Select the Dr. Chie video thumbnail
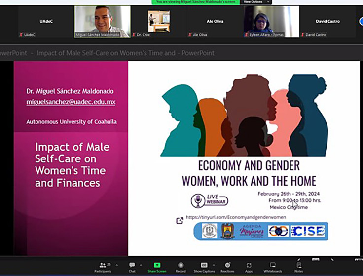Screen dimensions: 363x276 pyautogui.click(x=158, y=21)
